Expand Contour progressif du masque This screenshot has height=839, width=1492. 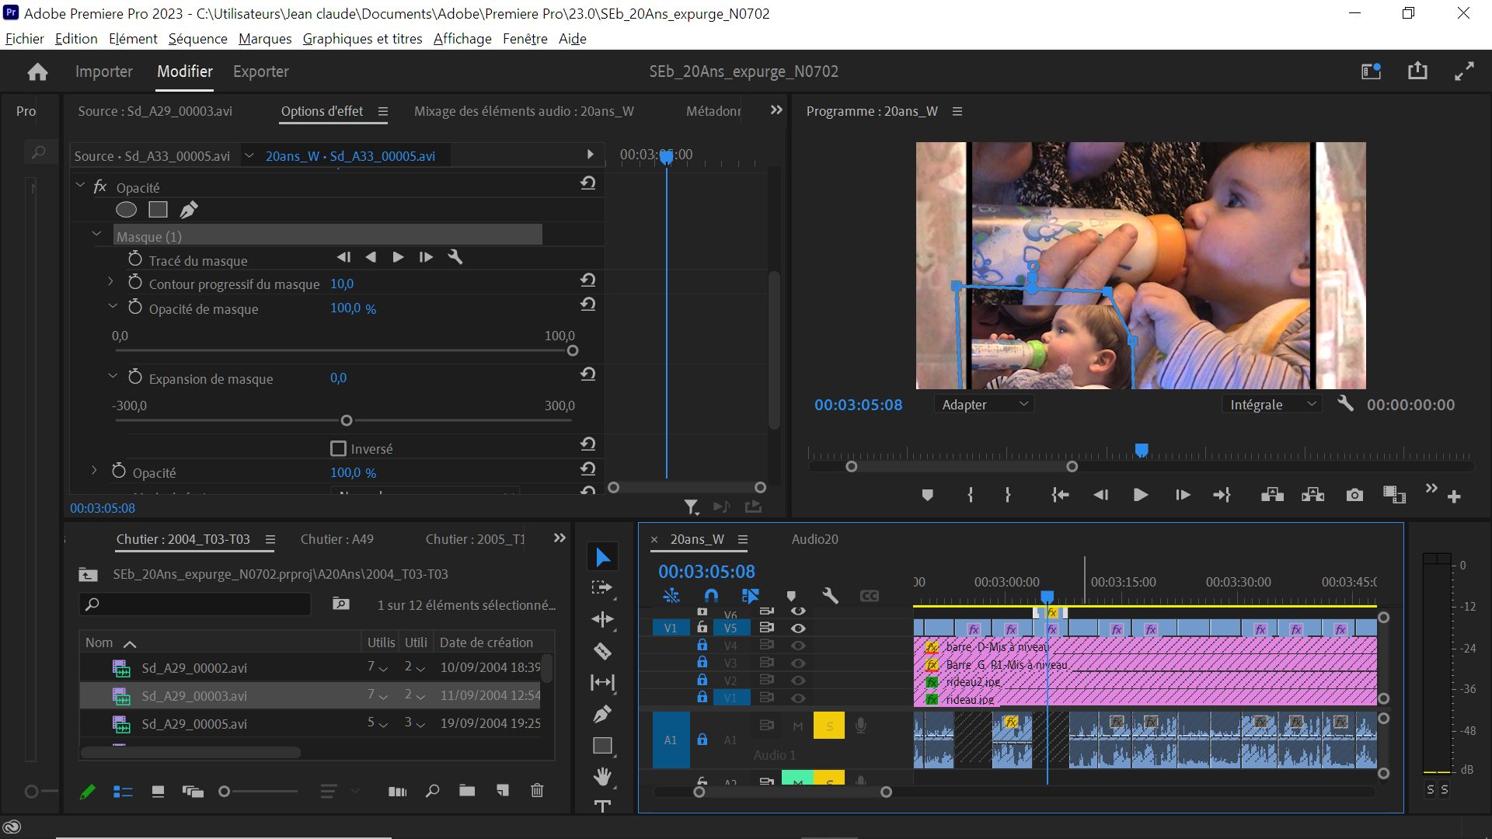coord(110,281)
